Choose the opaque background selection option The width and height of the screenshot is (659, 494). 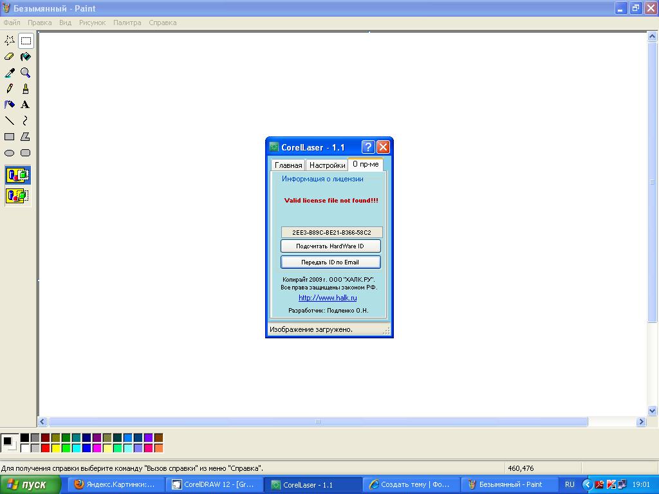(x=17, y=175)
